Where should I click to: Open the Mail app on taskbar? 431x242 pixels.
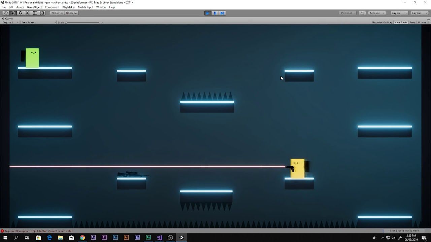71,238
